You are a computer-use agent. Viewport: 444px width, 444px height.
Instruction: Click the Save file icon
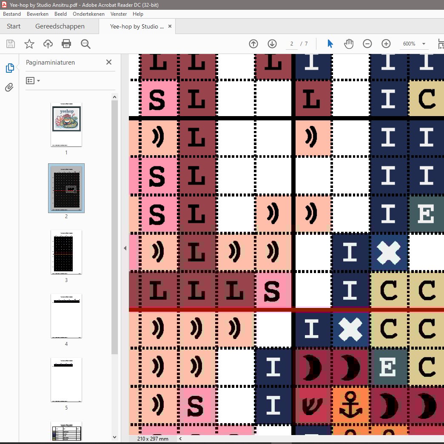11,44
